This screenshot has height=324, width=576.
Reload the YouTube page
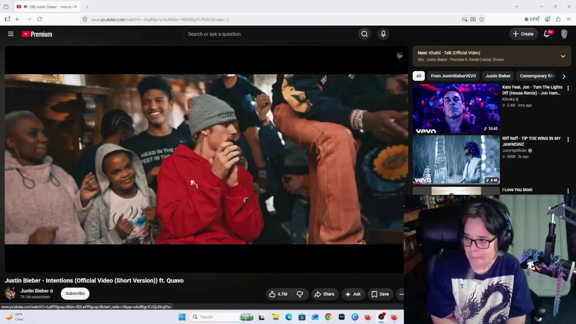click(x=40, y=19)
